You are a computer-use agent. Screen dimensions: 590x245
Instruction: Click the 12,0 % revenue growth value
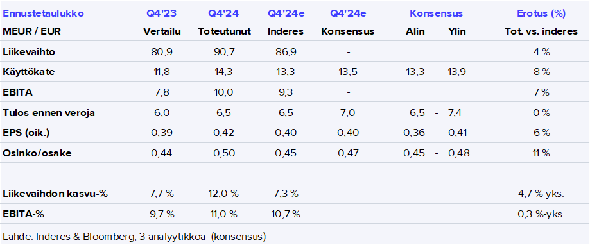pyautogui.click(x=224, y=194)
